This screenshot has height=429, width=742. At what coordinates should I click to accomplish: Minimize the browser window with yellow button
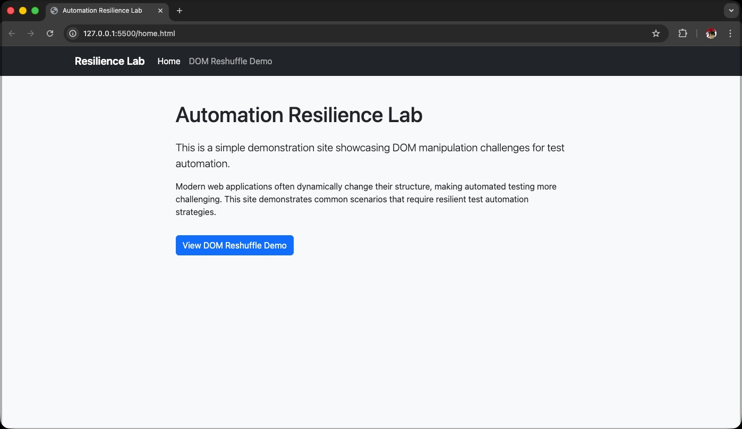pyautogui.click(x=23, y=11)
